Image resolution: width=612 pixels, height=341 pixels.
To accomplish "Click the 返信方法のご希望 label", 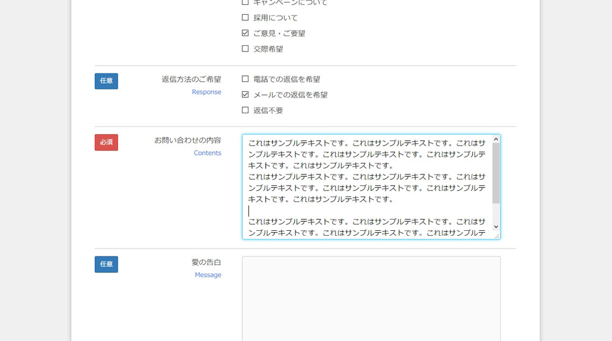I will pos(191,80).
